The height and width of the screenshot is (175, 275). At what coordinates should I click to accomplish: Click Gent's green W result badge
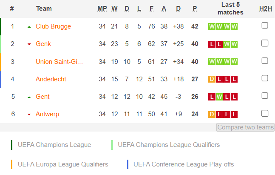[x=219, y=97]
